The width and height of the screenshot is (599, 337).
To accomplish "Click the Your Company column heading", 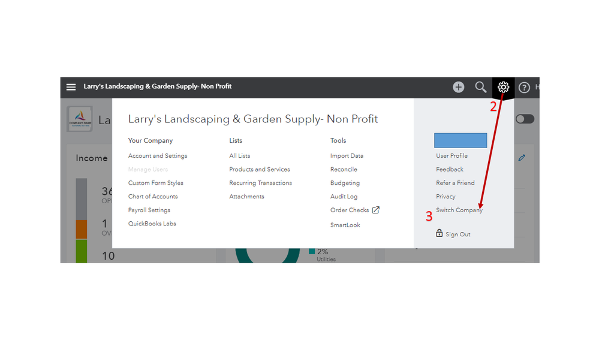I will (150, 140).
